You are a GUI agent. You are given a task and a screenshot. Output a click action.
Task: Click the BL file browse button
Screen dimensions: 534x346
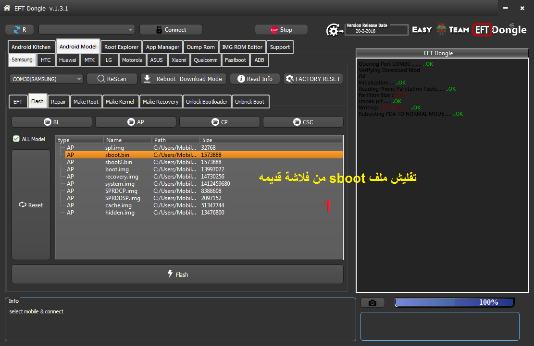[52, 122]
